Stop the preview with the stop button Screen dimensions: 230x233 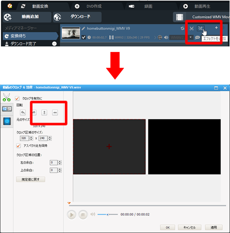point(83,215)
